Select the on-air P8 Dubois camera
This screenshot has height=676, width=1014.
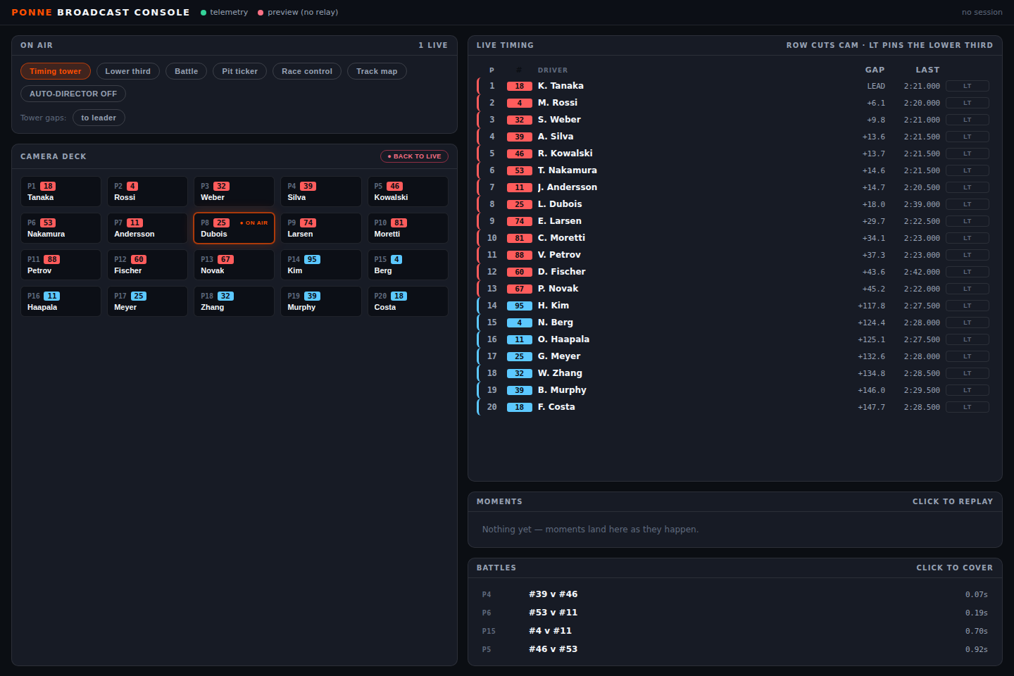[234, 228]
